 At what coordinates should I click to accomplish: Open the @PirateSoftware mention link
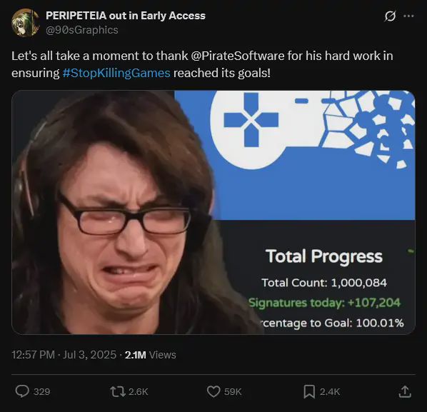[238, 56]
